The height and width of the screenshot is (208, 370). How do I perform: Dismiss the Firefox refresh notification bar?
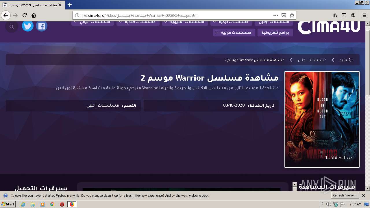coord(364,196)
